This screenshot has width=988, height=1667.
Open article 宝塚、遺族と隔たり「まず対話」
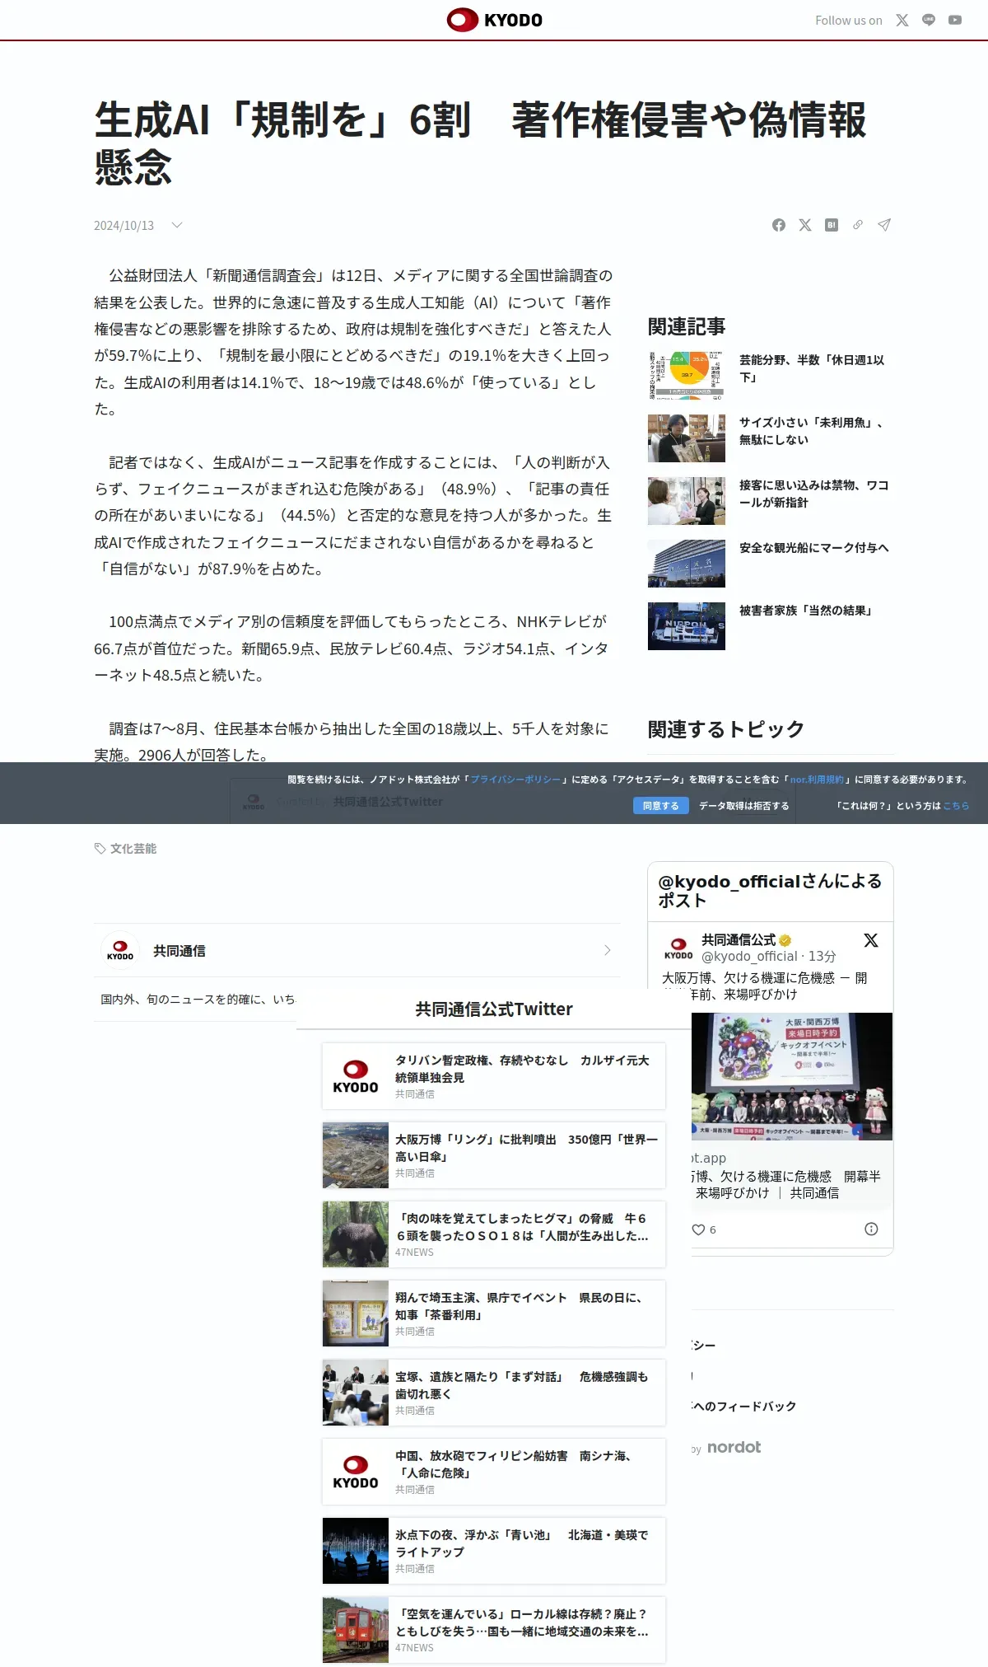(x=494, y=1393)
